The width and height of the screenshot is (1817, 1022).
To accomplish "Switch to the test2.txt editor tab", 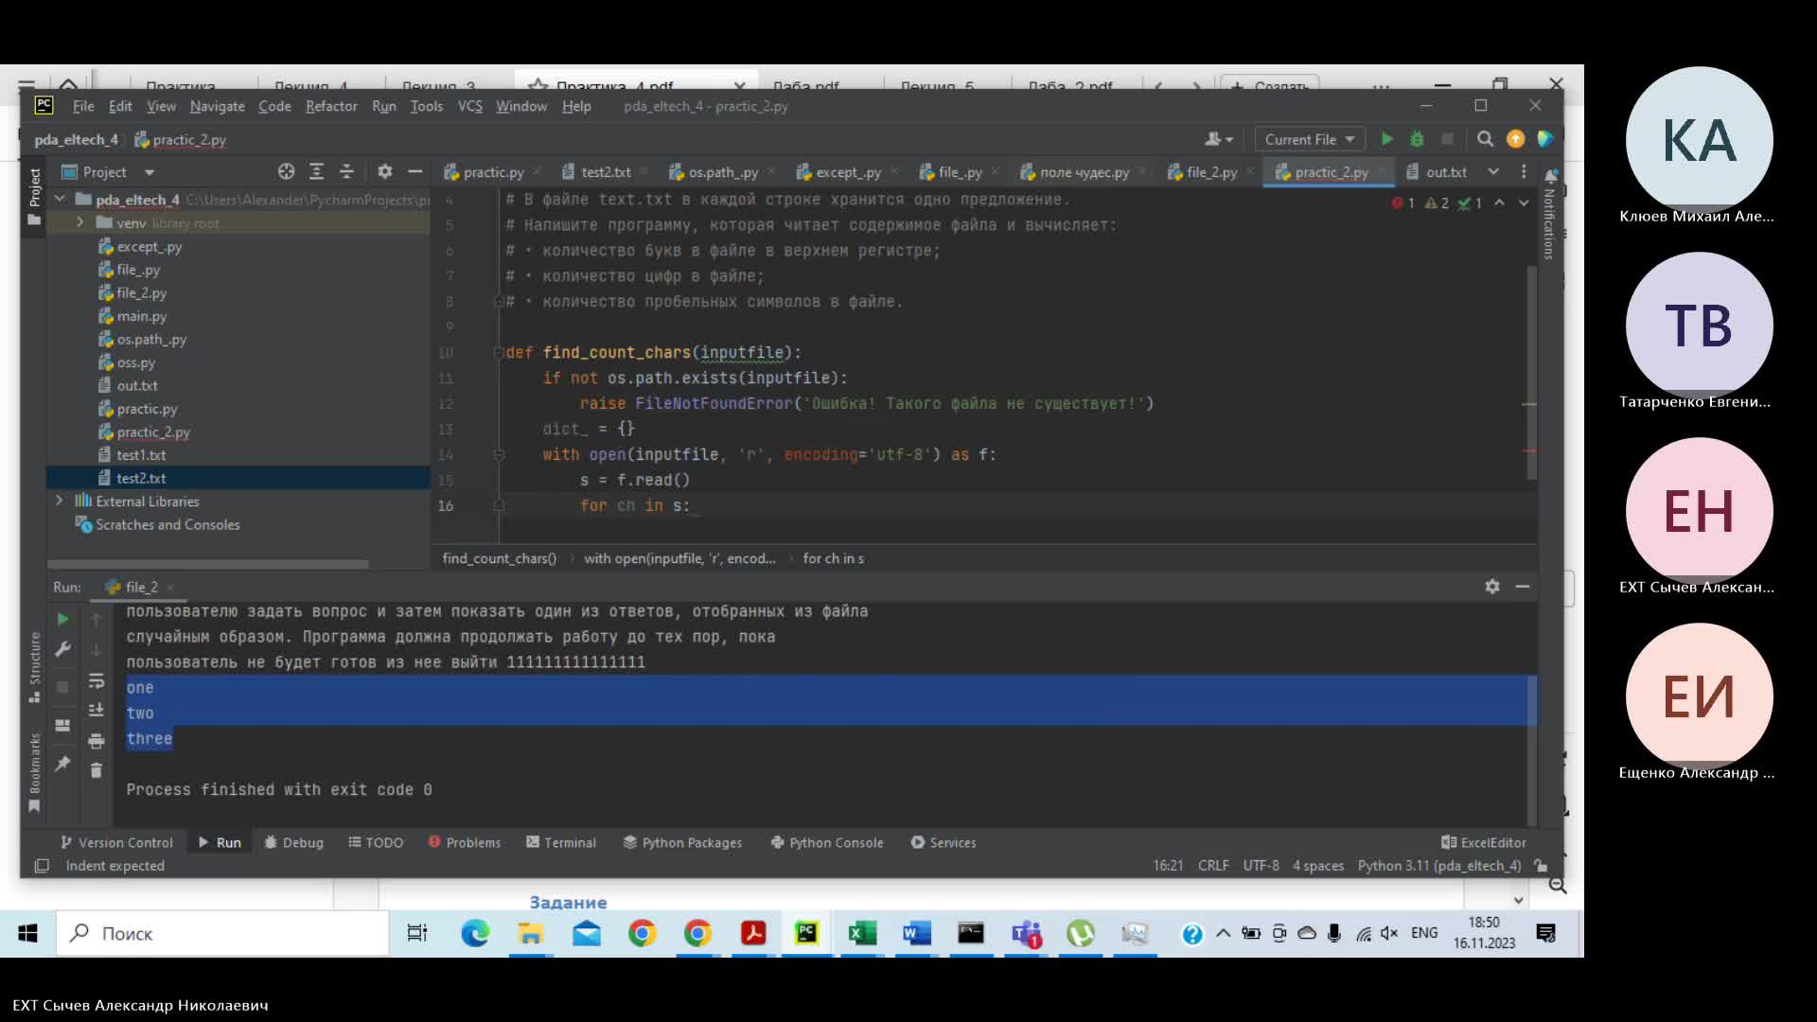I will (604, 172).
